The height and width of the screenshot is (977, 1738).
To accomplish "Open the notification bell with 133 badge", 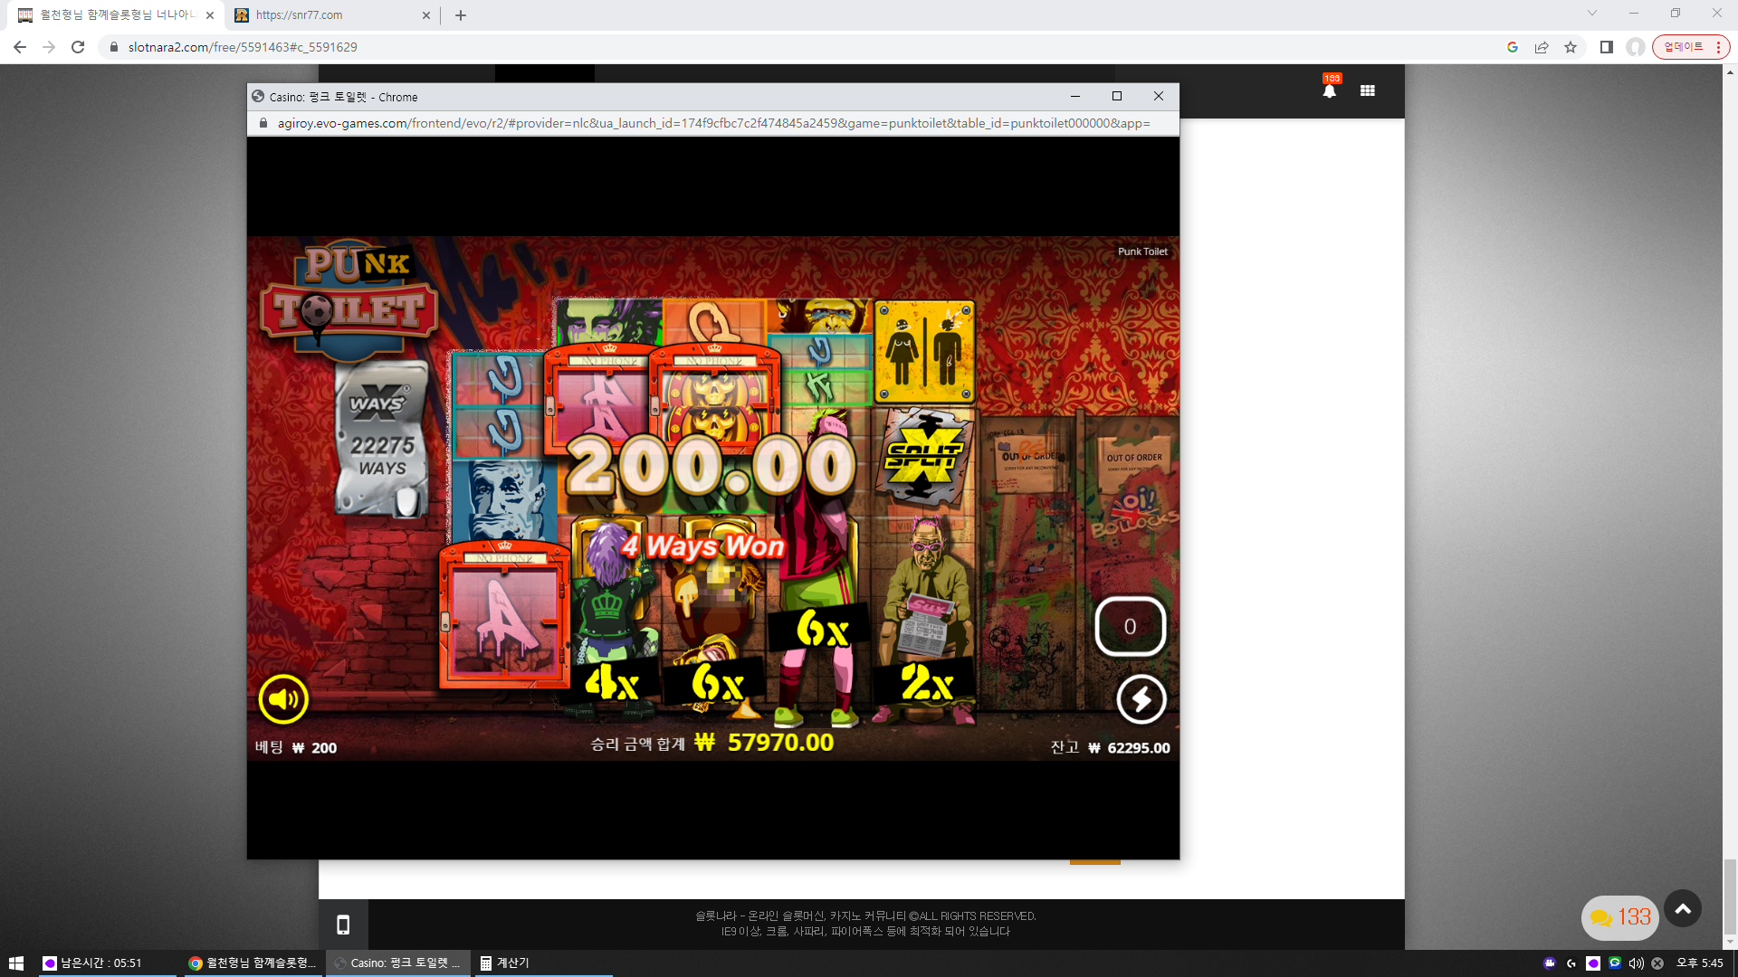I will [1330, 90].
